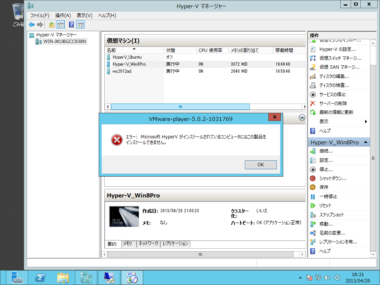Click the actions pane scroll-up arrow

pos(373,43)
